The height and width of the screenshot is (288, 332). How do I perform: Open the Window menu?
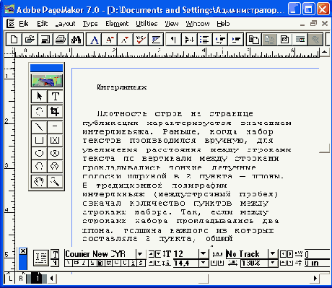198,24
